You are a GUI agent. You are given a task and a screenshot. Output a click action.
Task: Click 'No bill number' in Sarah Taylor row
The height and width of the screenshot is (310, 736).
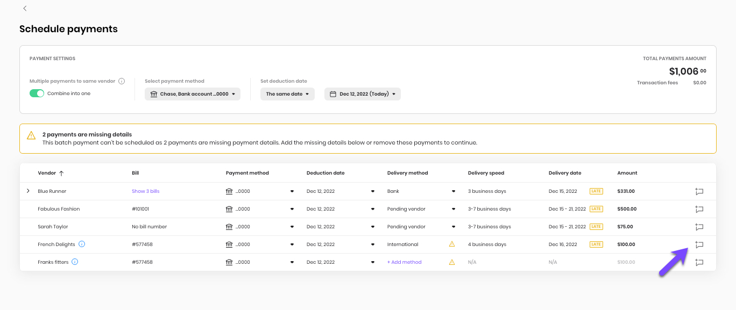[x=150, y=227]
